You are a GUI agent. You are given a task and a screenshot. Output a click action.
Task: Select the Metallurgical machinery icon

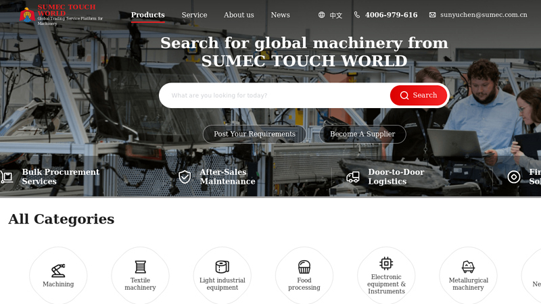pyautogui.click(x=468, y=267)
